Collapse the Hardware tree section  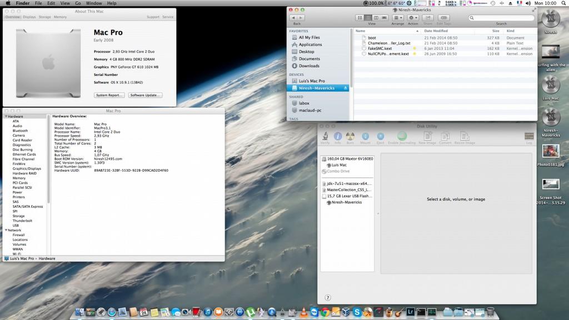tap(6, 116)
